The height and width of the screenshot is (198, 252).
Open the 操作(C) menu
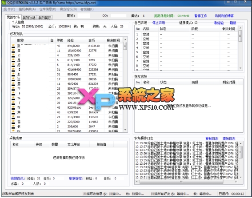(9, 9)
